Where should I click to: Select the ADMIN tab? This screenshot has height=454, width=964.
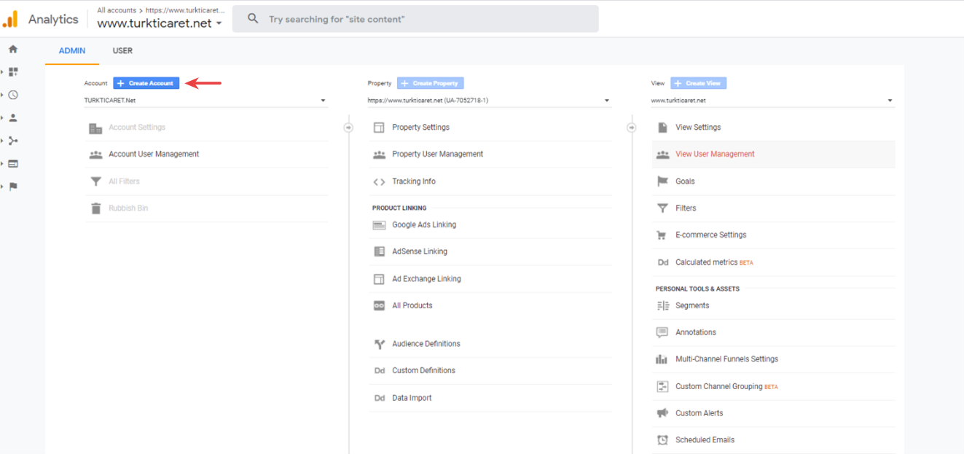(72, 51)
